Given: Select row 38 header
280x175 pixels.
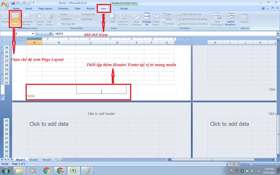Looking at the screenshot, I should (x=6, y=65).
